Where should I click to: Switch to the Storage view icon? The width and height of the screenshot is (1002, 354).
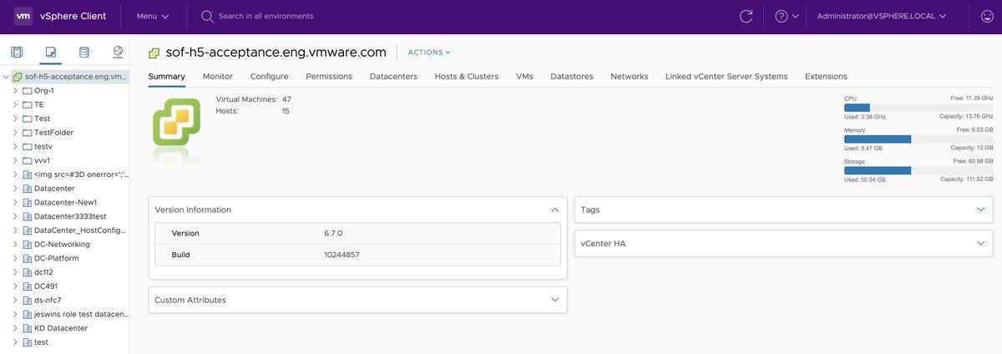pos(83,53)
